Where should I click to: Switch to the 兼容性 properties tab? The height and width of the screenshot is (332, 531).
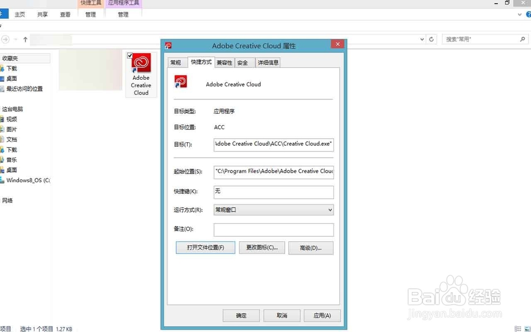225,63
